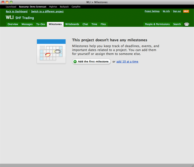Click Add the first milestone button
This screenshot has height=167, width=194.
pos(91,62)
